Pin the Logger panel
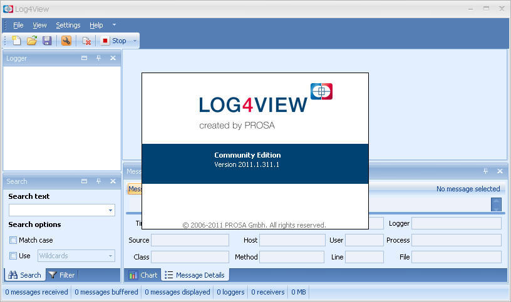 pyautogui.click(x=98, y=58)
